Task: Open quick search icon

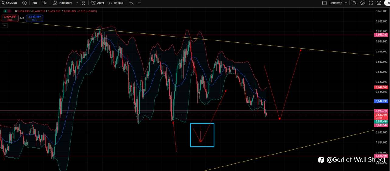Action: tap(354, 3)
